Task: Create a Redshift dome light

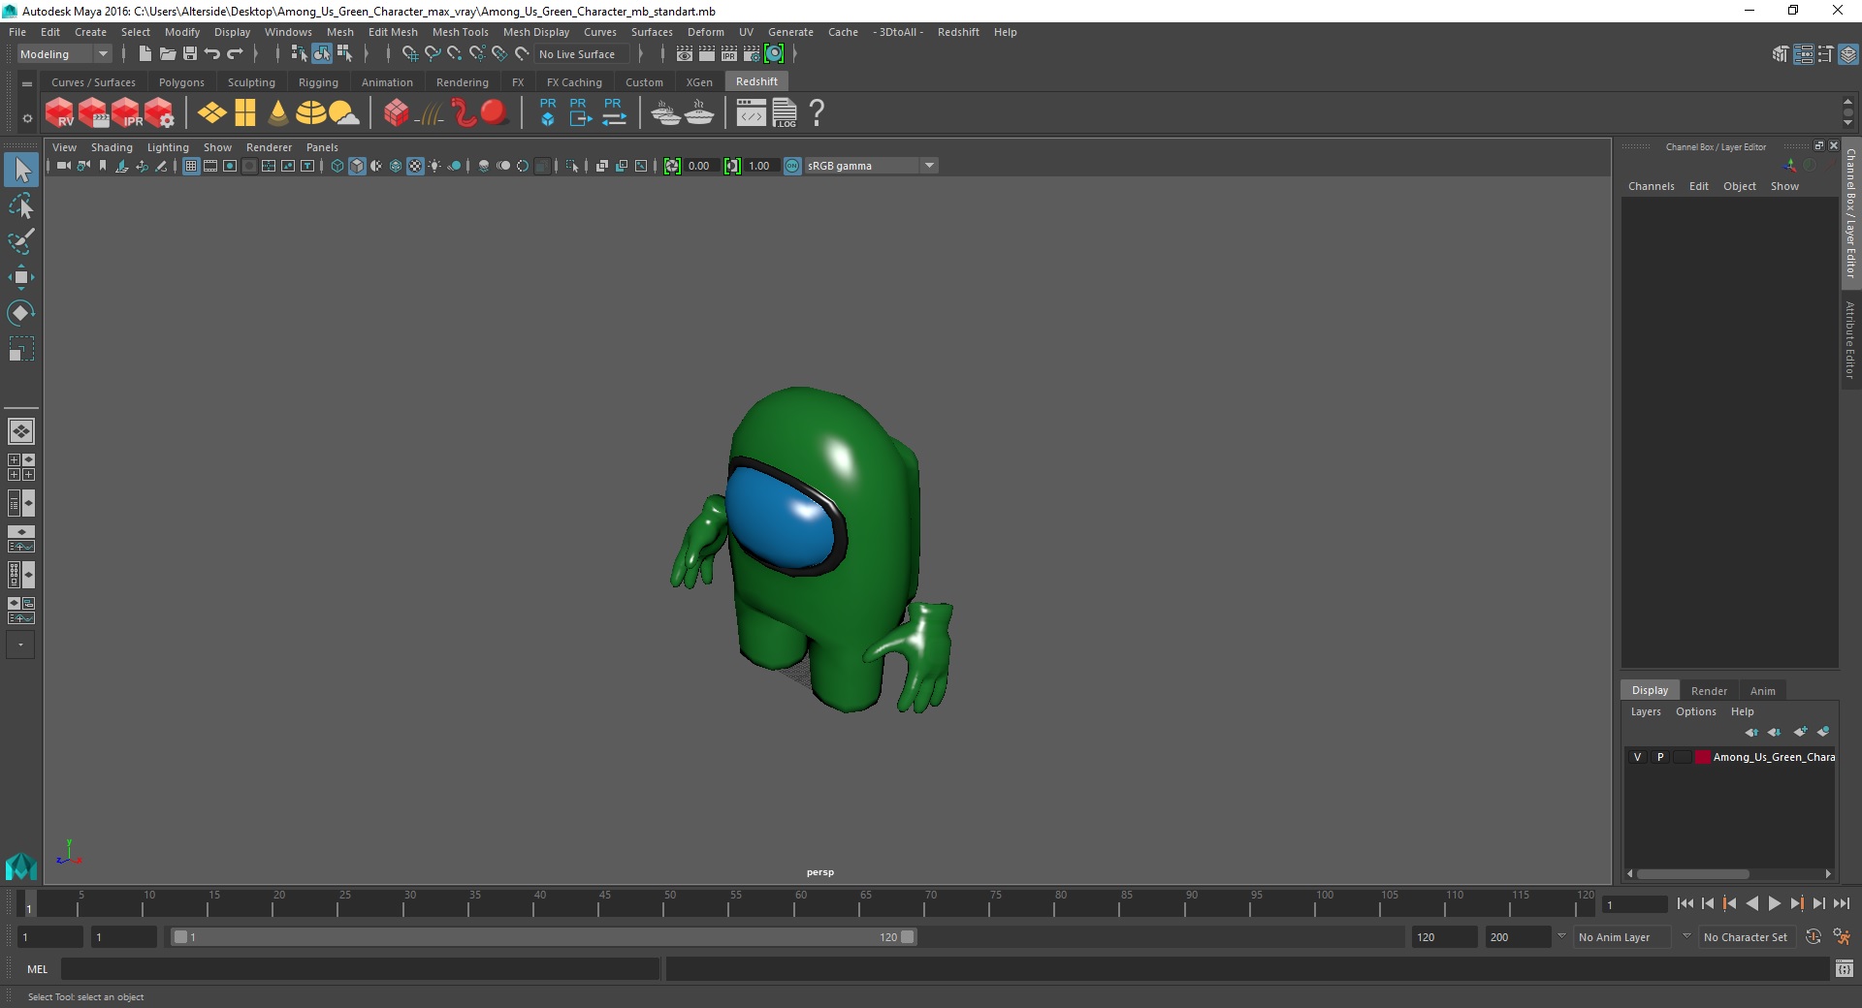Action: [x=310, y=113]
